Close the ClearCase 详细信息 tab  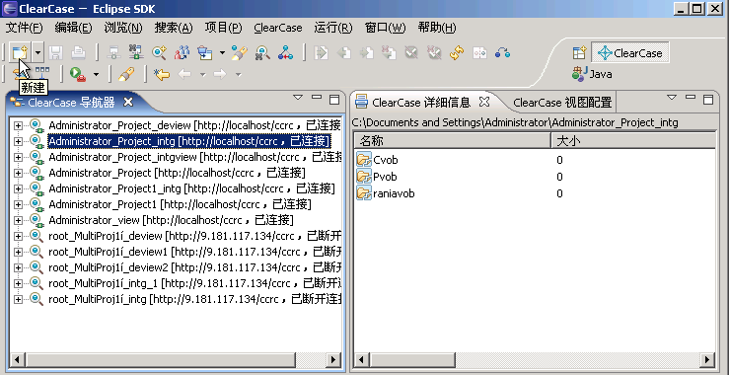click(x=484, y=102)
